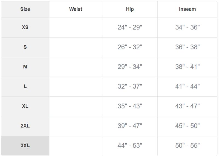Click hip measurement 35" - 43"
The width and height of the screenshot is (219, 156).
tap(130, 106)
